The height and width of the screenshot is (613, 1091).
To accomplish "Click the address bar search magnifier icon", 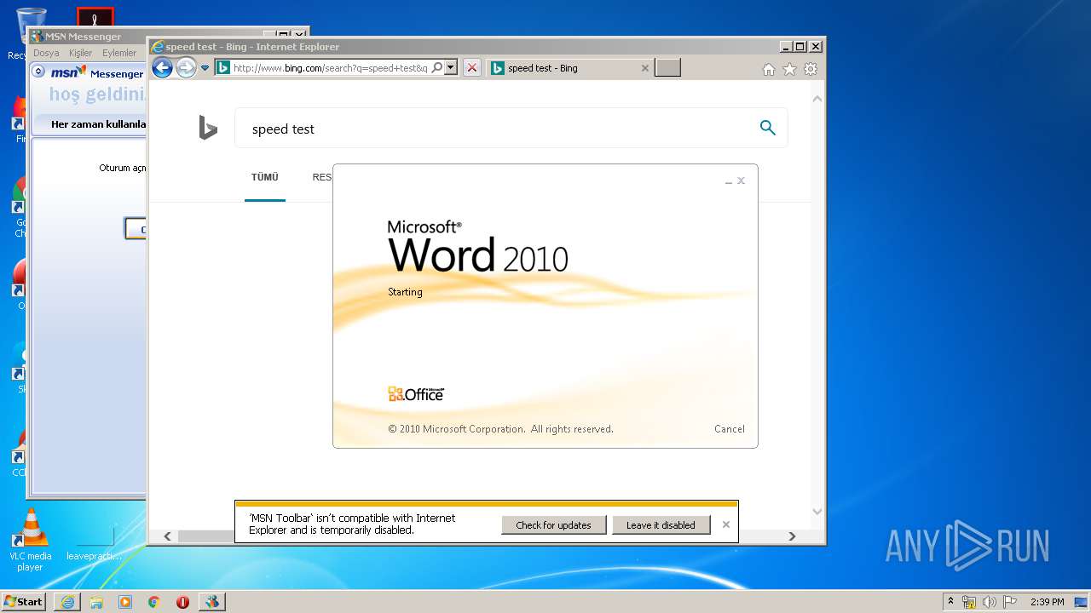I will coord(437,68).
